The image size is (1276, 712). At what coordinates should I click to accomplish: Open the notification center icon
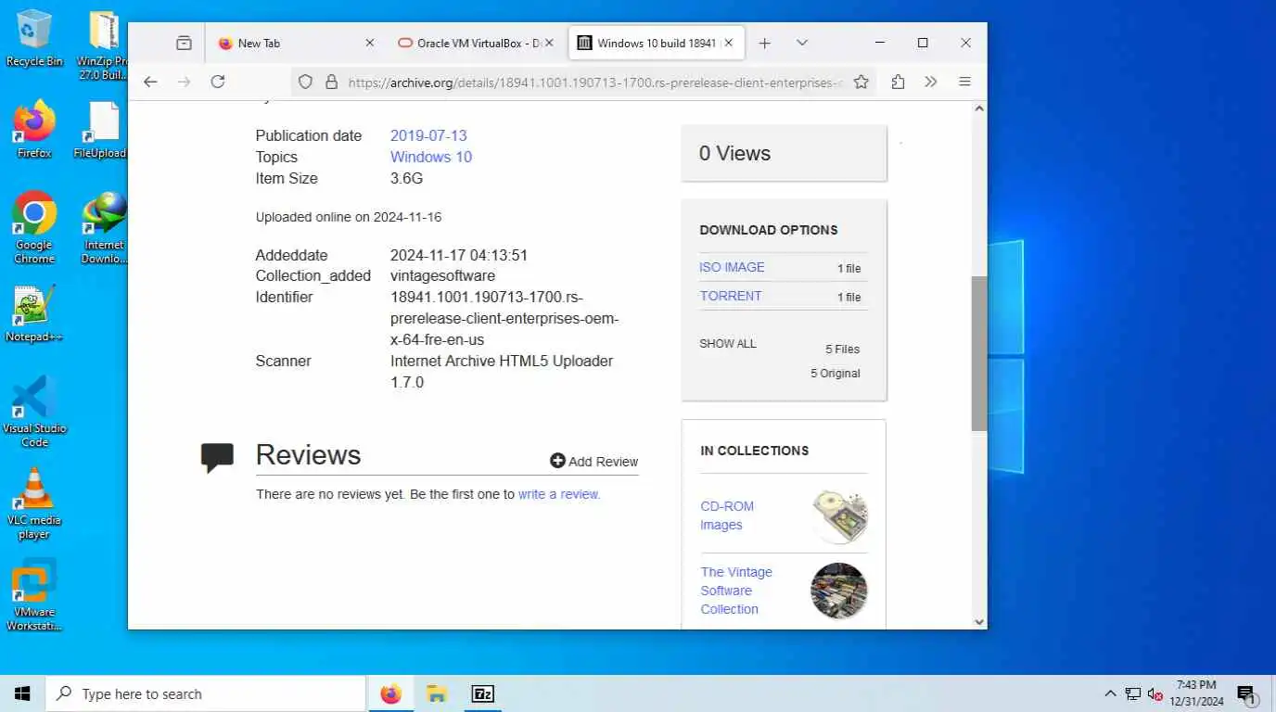tap(1246, 693)
